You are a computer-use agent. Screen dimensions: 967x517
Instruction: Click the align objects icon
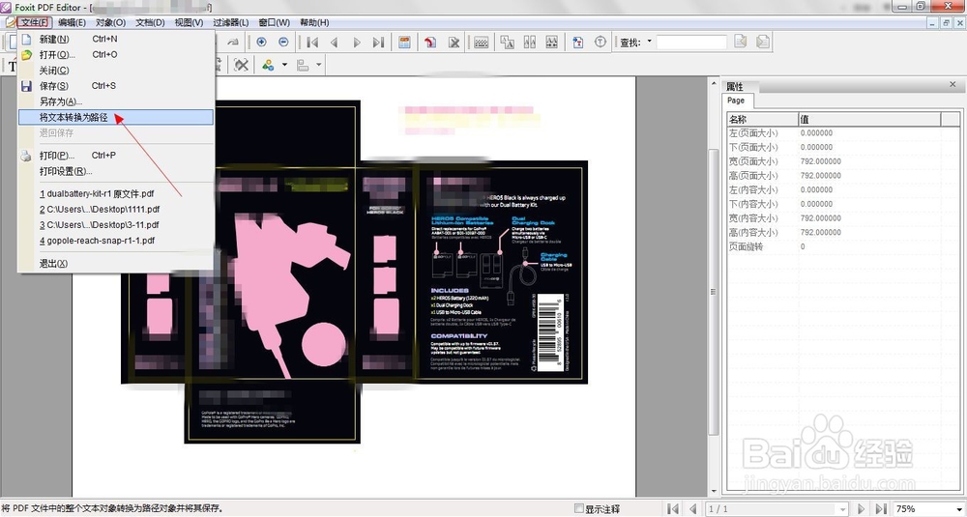pyautogui.click(x=303, y=65)
